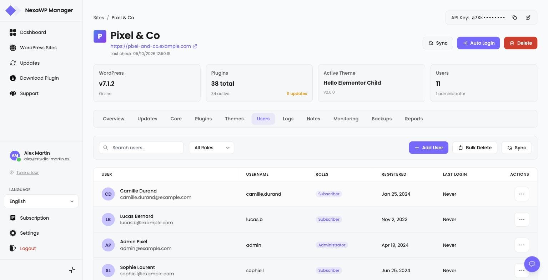
Task: Click the CD avatar of Camille Durand
Action: (108, 194)
